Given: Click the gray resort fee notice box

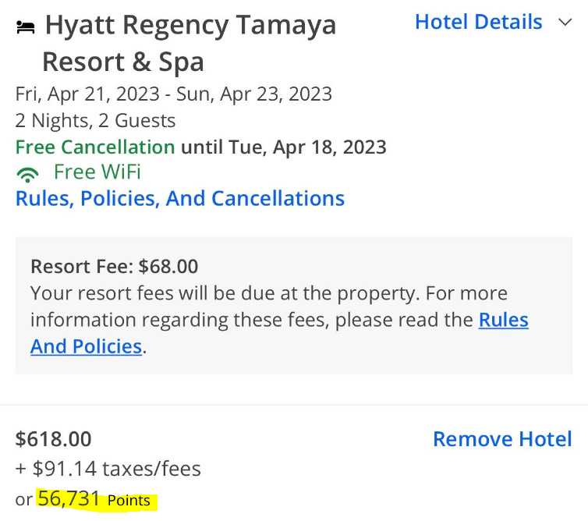Looking at the screenshot, I should (294, 305).
